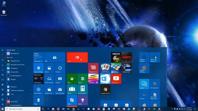The height and width of the screenshot is (111, 198).
Task: Open the user account picture button
Action: tap(2, 55)
